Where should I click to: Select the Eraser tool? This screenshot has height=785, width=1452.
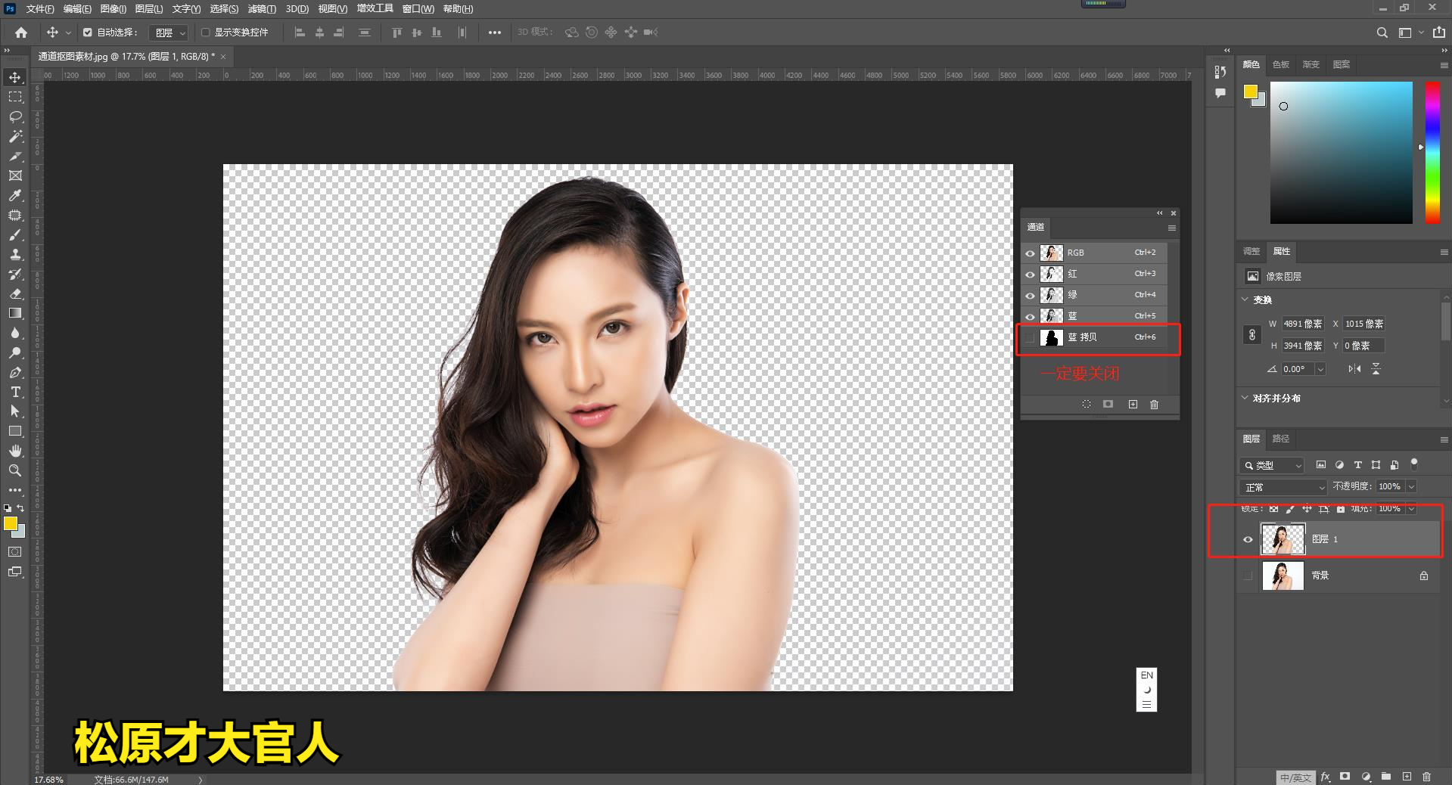point(15,293)
